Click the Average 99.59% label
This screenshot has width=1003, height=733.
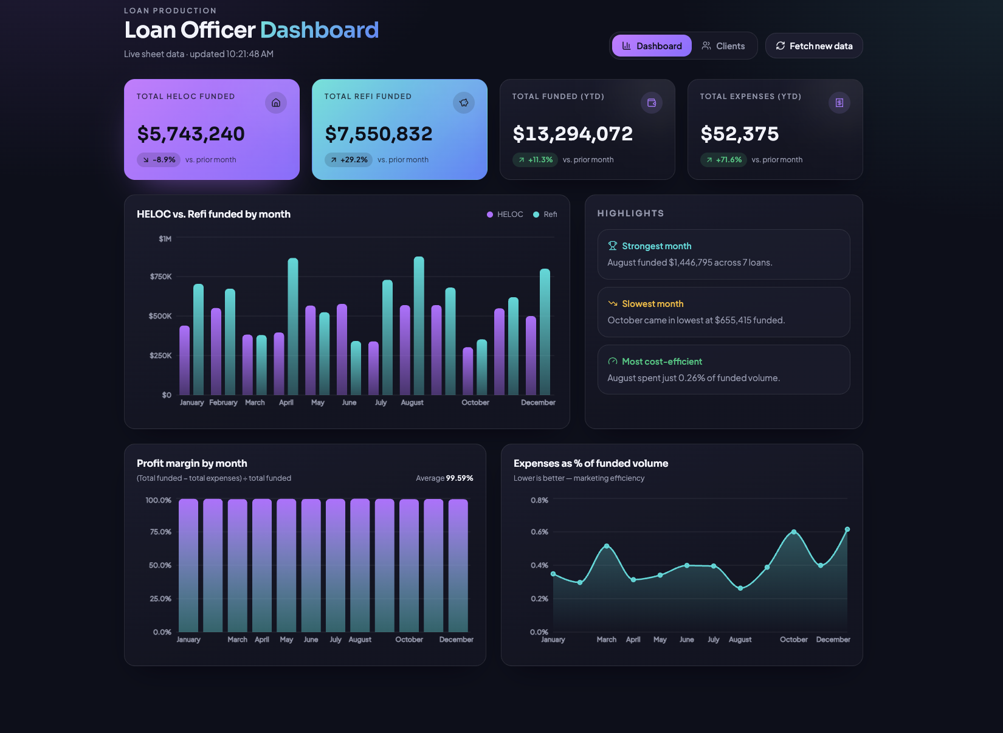(444, 478)
